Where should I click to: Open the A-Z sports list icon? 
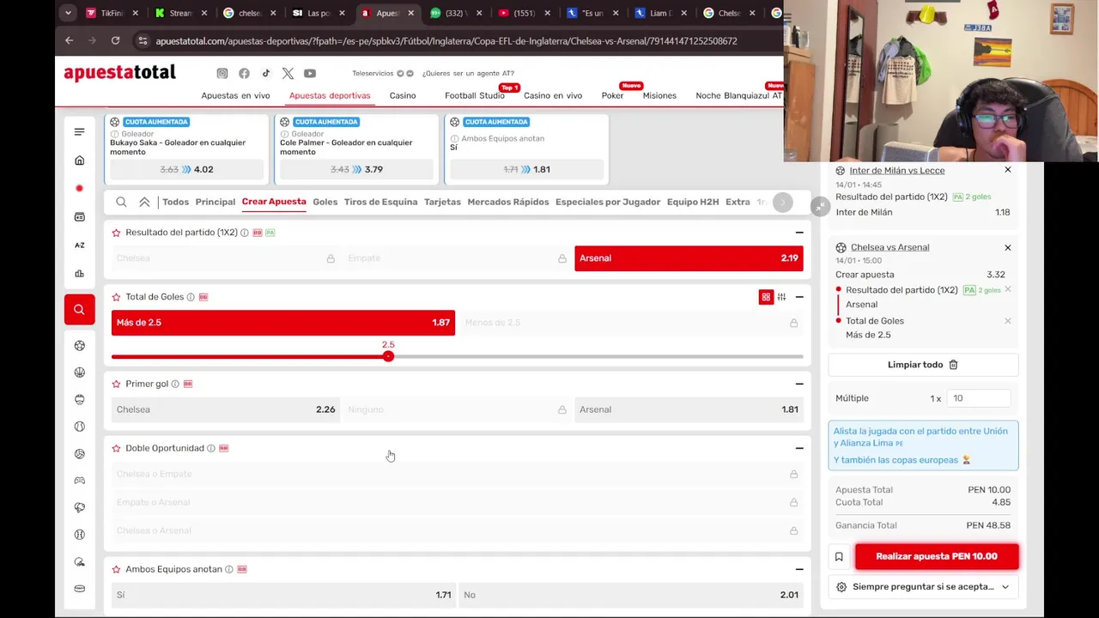[x=79, y=245]
